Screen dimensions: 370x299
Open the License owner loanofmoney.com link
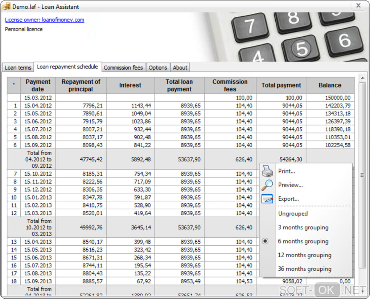pyautogui.click(x=45, y=20)
